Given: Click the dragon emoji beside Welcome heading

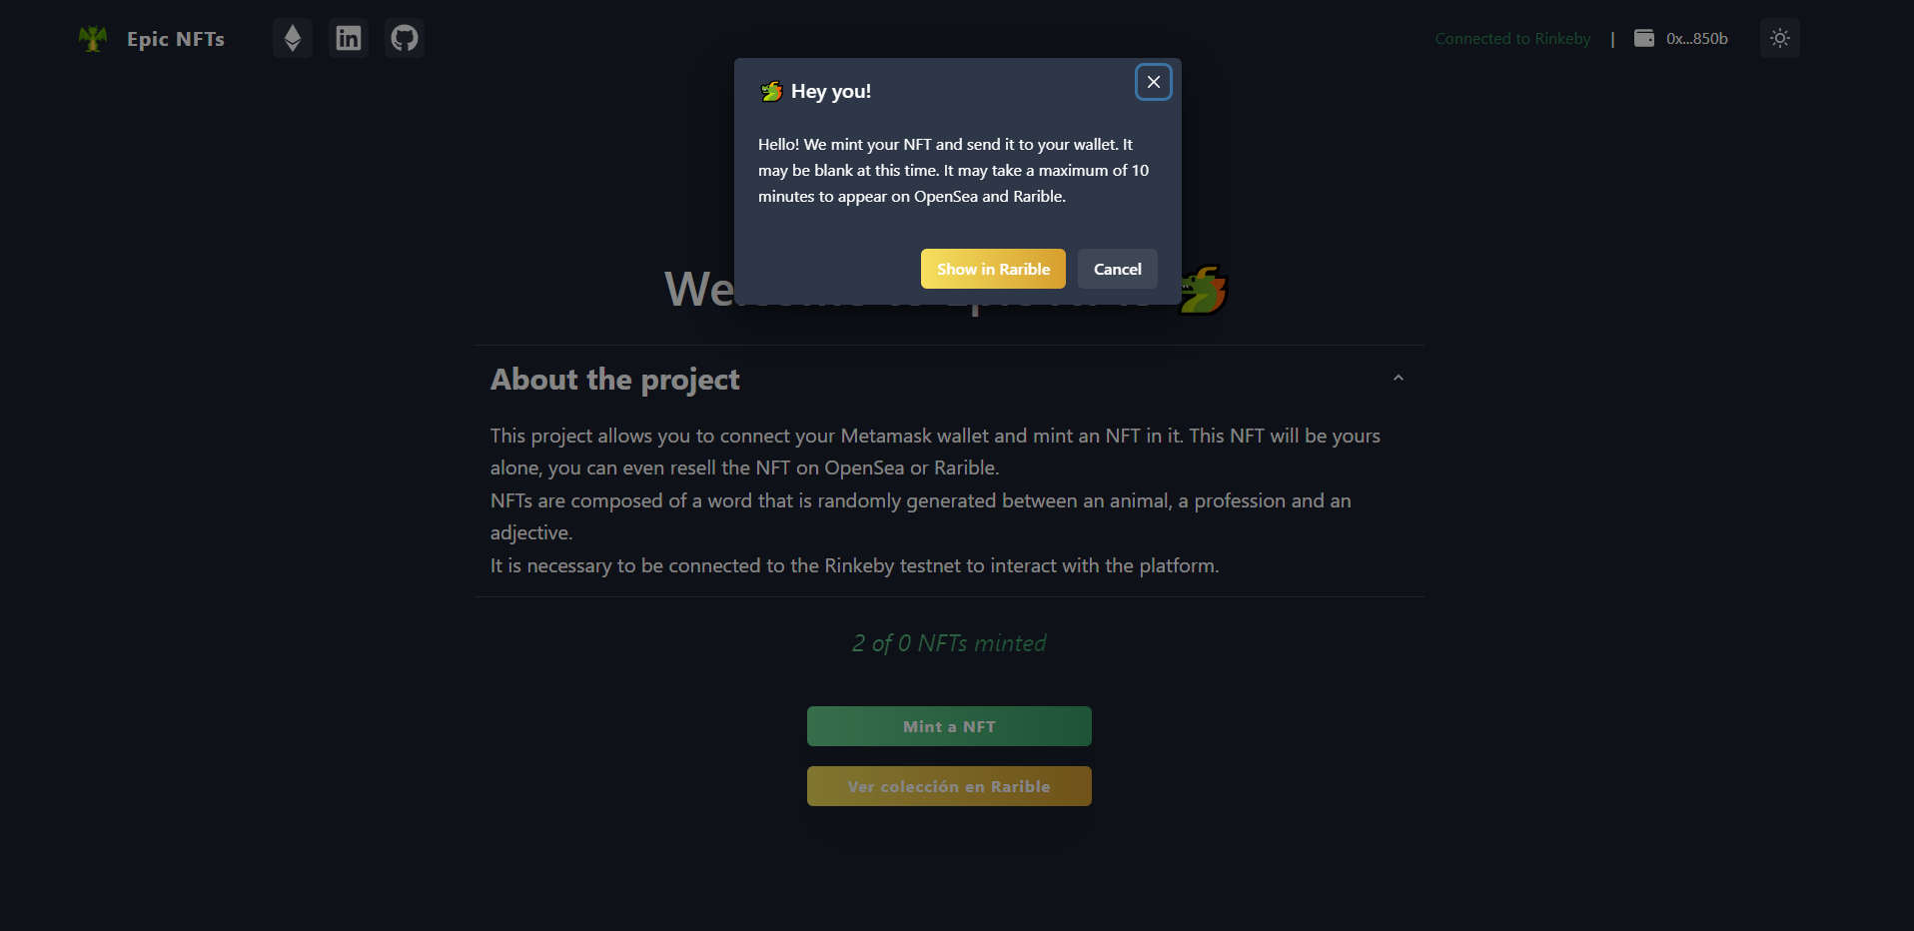Looking at the screenshot, I should point(1203,290).
